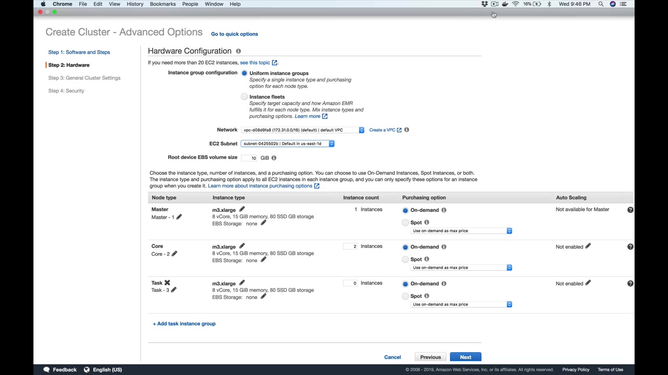Edit the Task instance type m3.xlarge
Viewport: 668px width, 375px height.
tap(242, 283)
